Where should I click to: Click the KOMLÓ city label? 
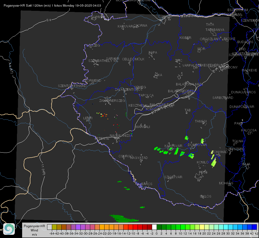[203, 162]
